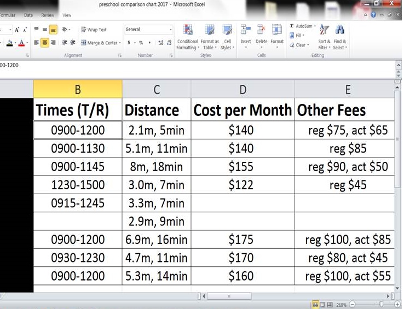Viewport: 404px width, 309px height.
Task: Apply Percent Style
Action: [141, 43]
